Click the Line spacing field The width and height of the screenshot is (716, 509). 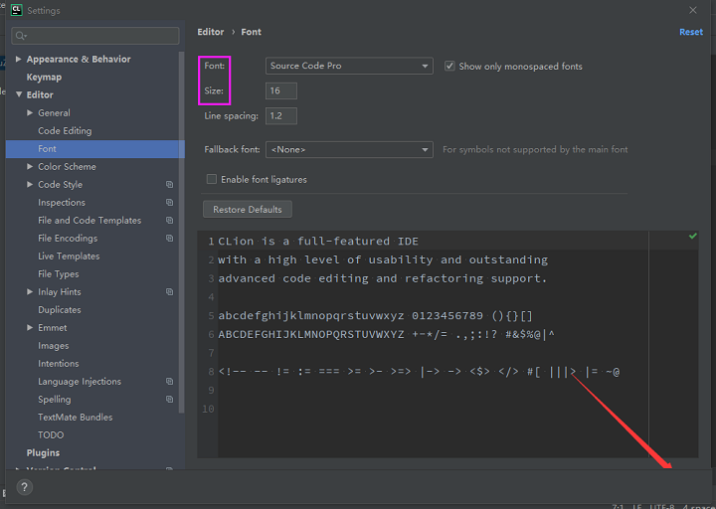(x=281, y=115)
